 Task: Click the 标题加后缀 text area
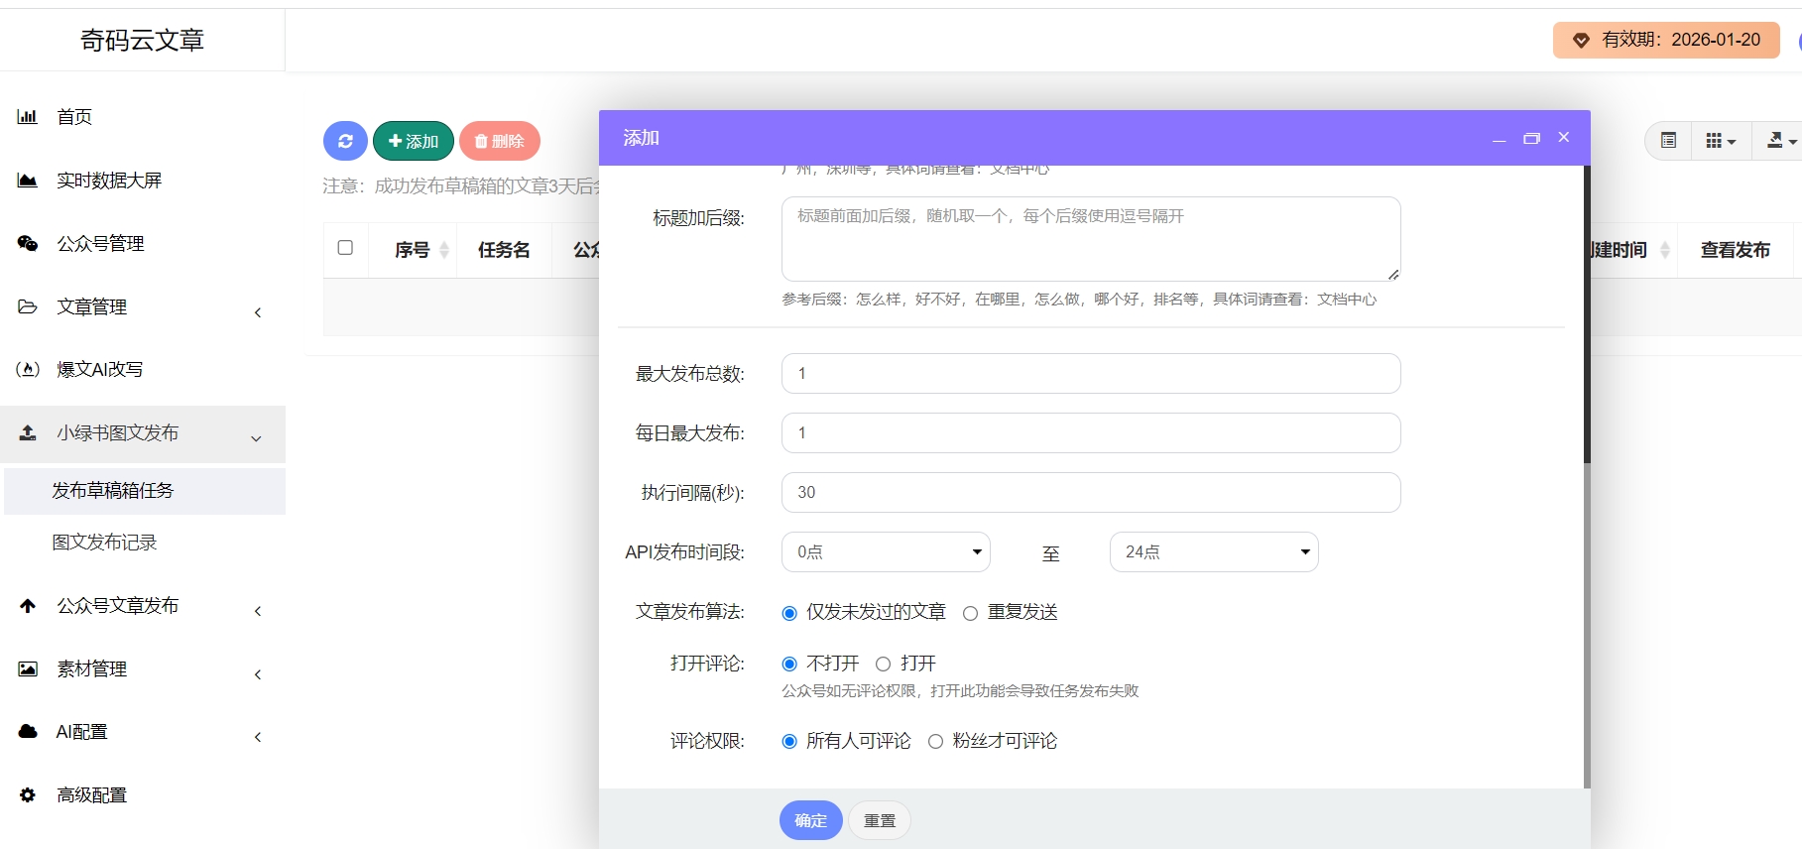pos(1091,239)
